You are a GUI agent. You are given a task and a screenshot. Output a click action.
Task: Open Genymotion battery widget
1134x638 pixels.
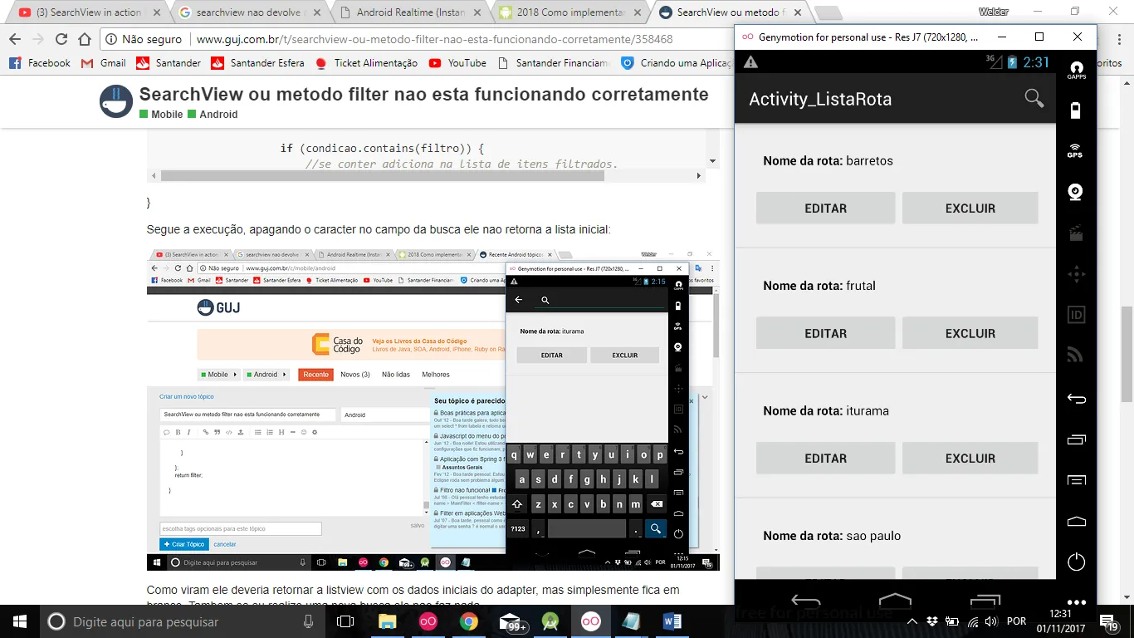coord(1076,110)
